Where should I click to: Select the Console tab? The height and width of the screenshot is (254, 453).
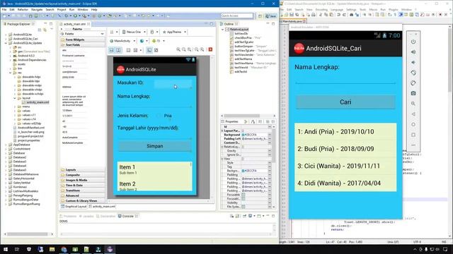coord(127,216)
